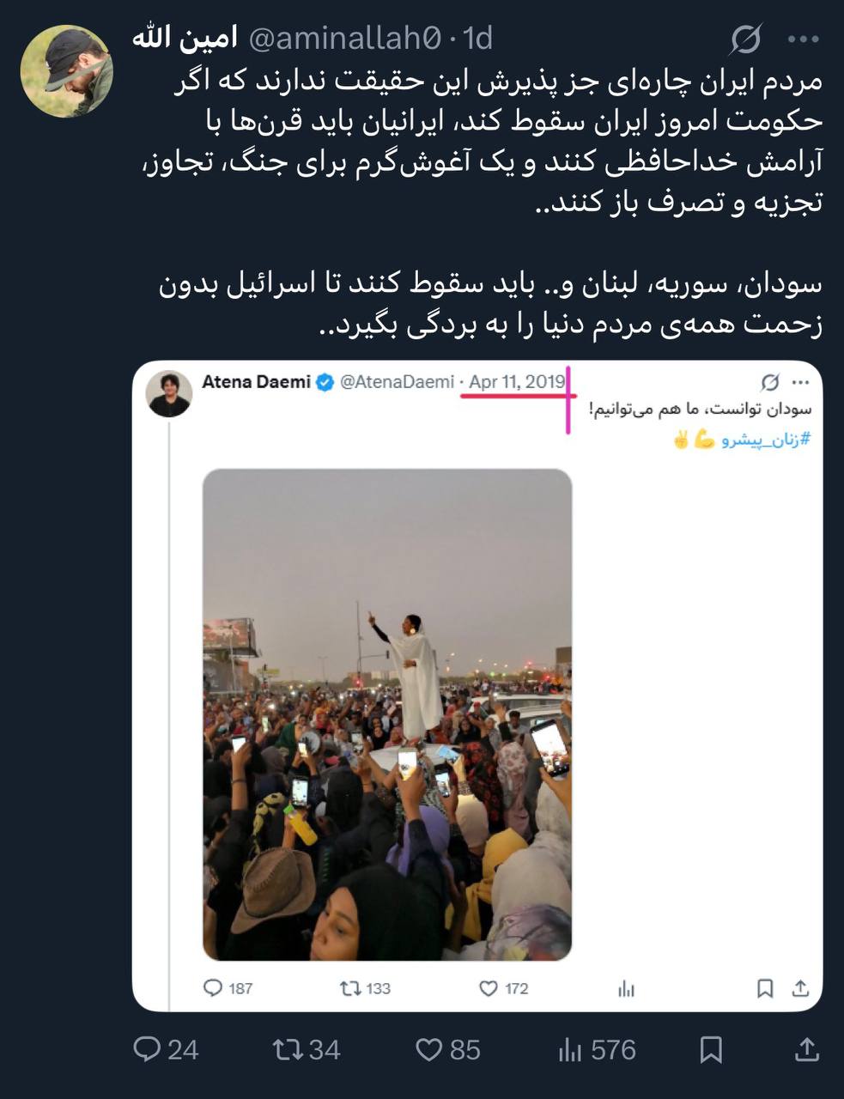Repost the quoted tweet with 133 reposts
This screenshot has height=1099, width=844.
click(x=365, y=988)
